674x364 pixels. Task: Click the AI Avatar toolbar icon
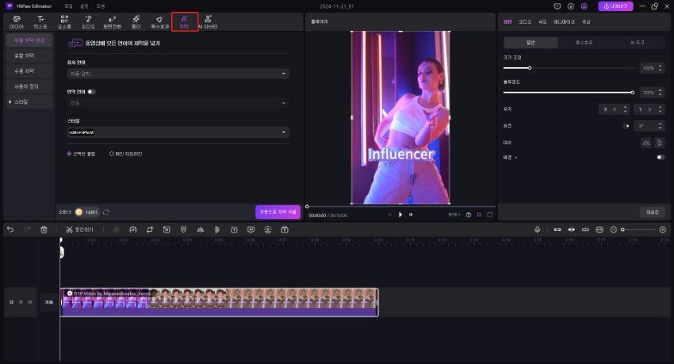point(209,21)
